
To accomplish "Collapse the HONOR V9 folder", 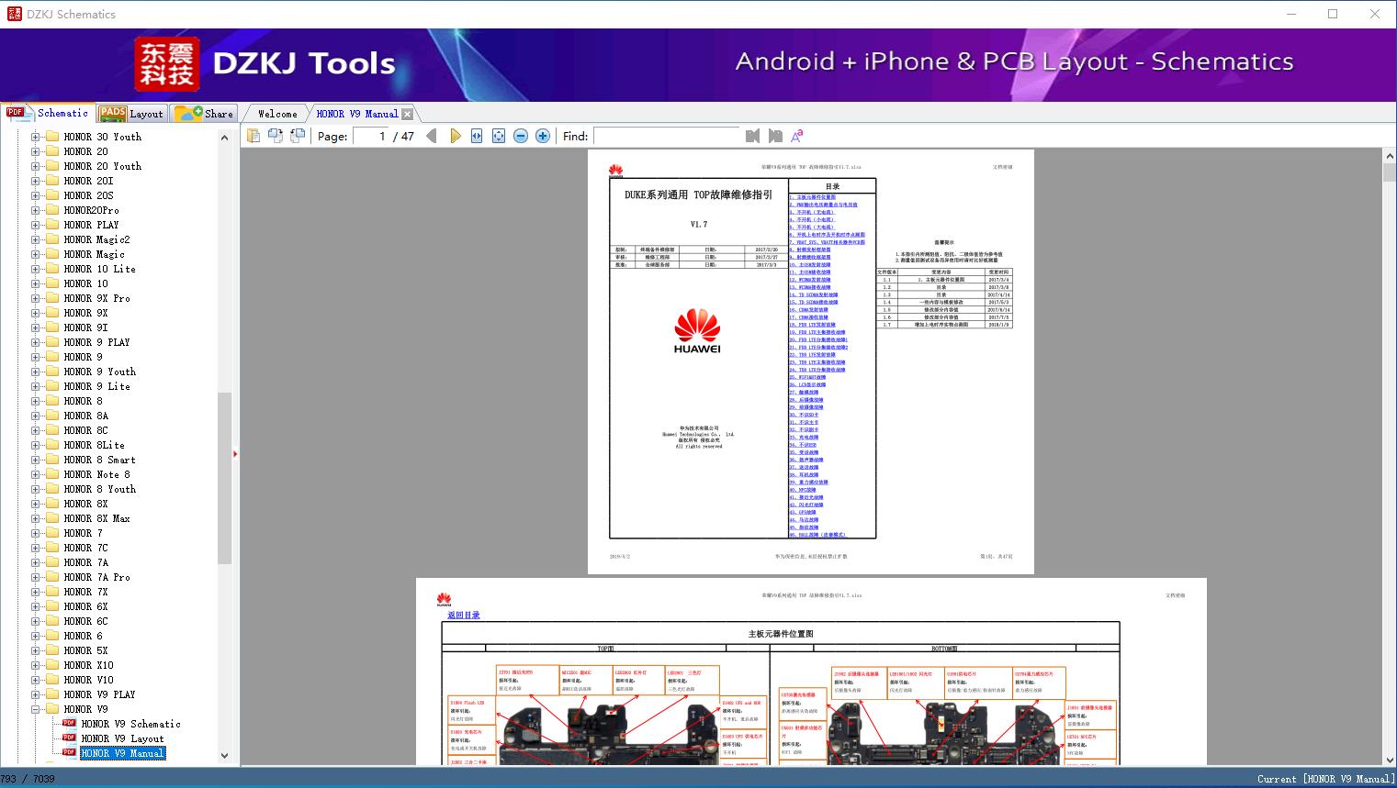I will (35, 709).
